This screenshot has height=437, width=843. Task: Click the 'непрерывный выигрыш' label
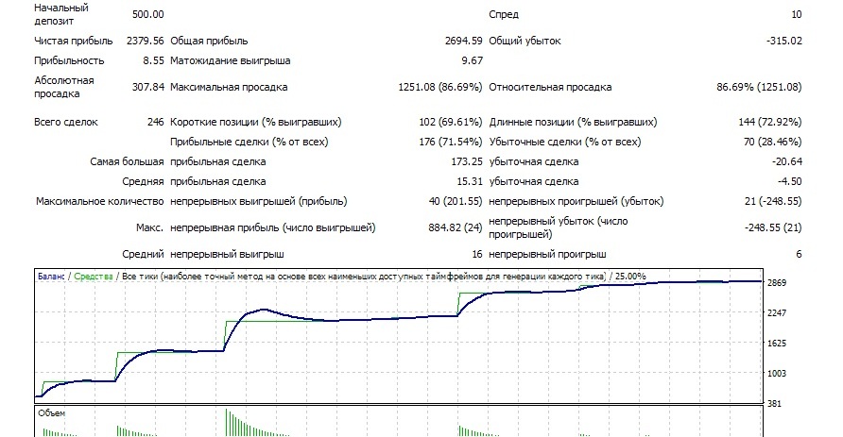pos(227,254)
